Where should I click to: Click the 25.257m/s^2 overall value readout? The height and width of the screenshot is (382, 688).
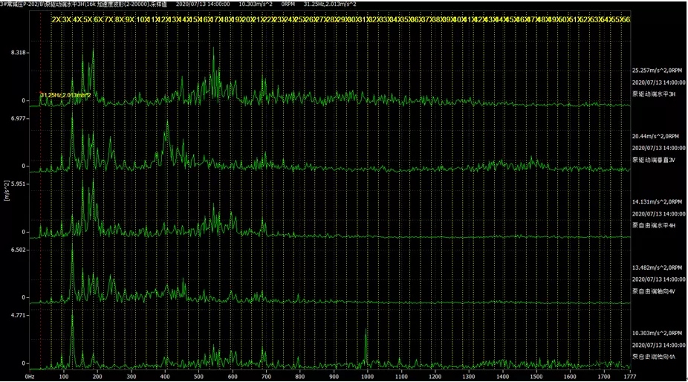pyautogui.click(x=656, y=71)
